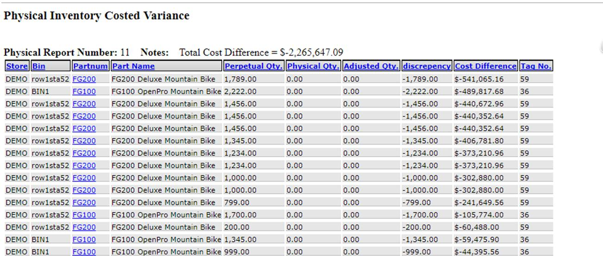Click the Tag No. header link
Screen dimensions: 603x256
point(535,66)
